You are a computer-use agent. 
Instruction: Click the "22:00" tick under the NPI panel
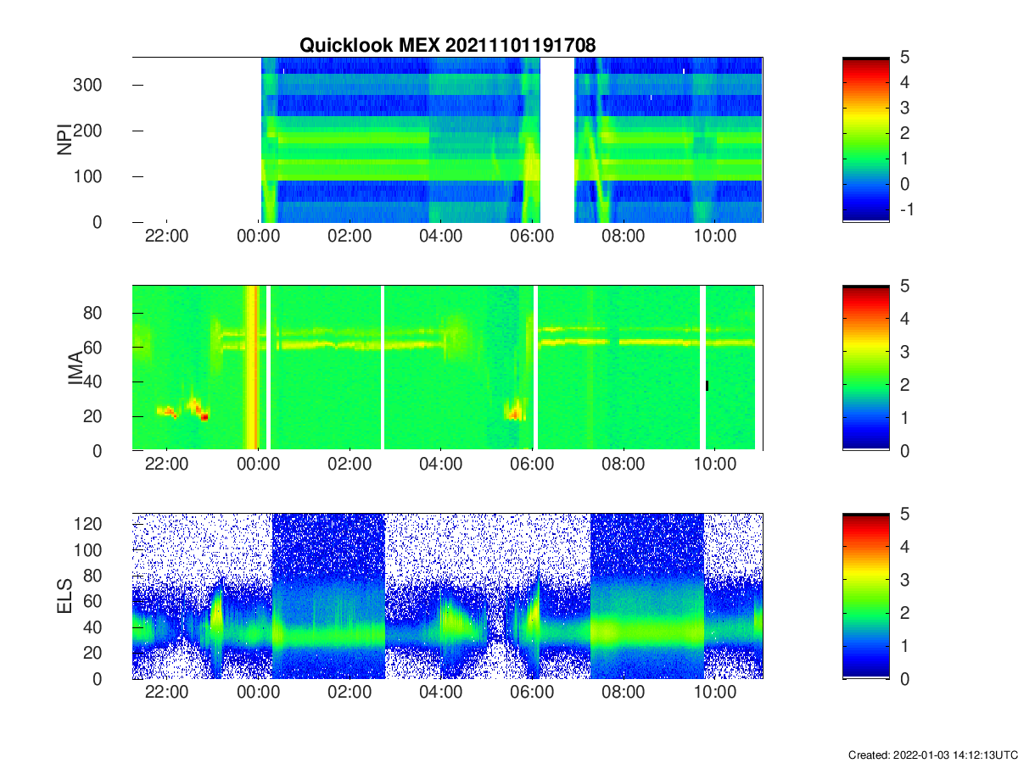[x=166, y=236]
